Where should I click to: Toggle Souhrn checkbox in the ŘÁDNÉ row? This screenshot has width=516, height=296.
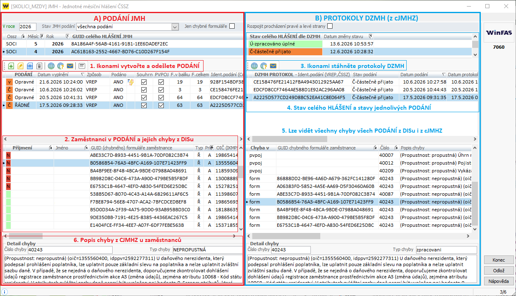(144, 105)
